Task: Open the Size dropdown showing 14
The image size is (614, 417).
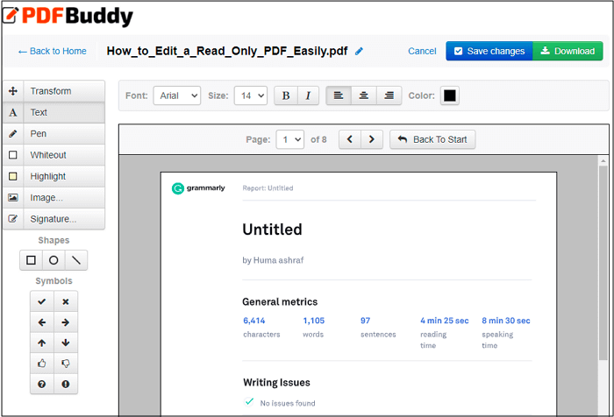Action: click(251, 95)
